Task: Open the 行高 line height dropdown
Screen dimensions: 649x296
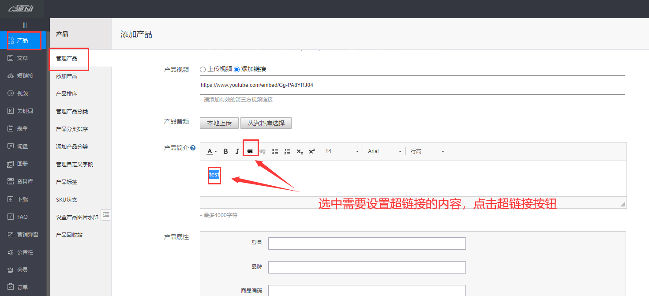Action: [x=427, y=151]
